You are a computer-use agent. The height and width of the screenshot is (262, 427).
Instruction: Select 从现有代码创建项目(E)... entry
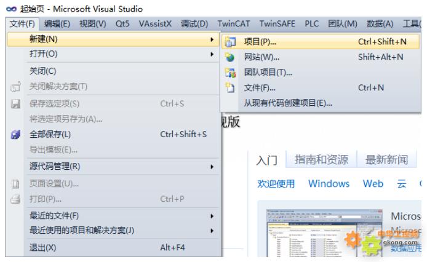pyautogui.click(x=321, y=103)
